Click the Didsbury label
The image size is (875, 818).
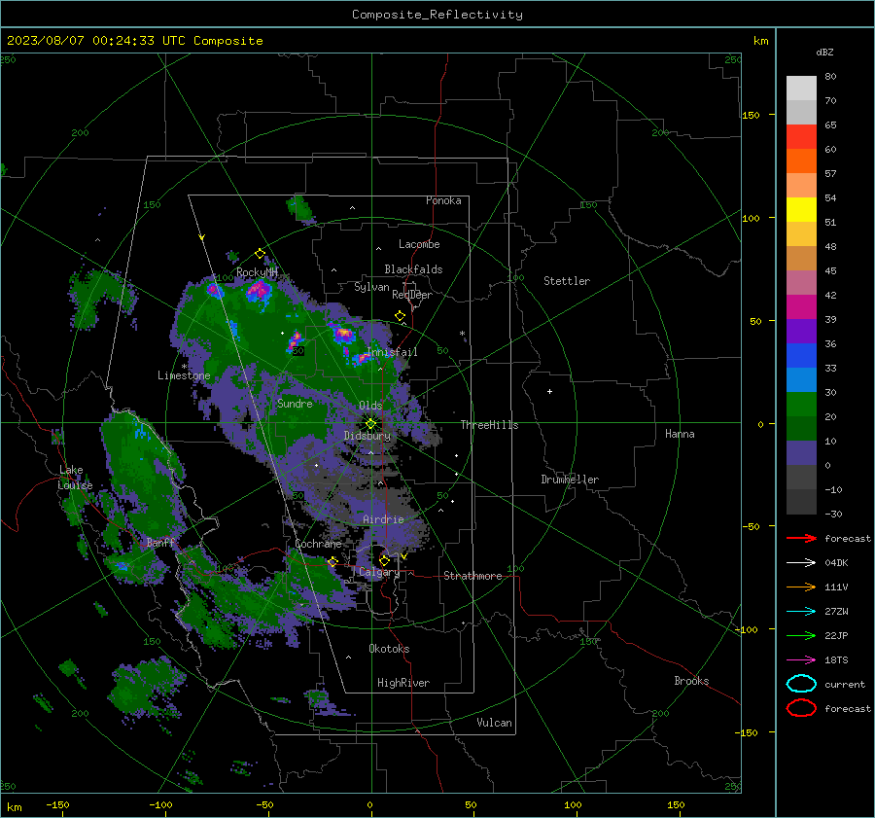367,436
